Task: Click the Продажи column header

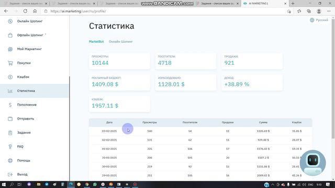Action: pyautogui.click(x=228, y=122)
